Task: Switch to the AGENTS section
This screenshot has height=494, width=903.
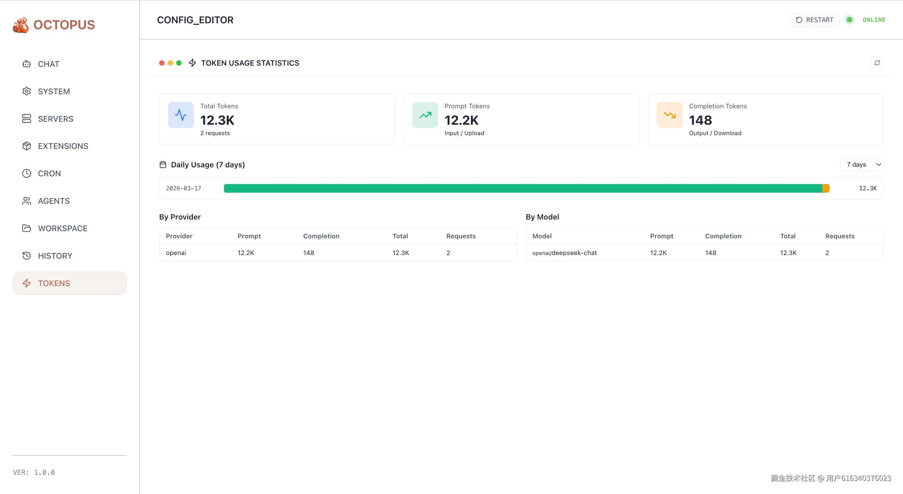Action: point(54,201)
